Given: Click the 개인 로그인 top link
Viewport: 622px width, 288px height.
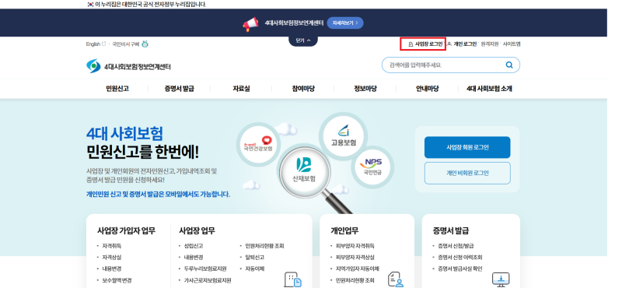Looking at the screenshot, I should (462, 44).
